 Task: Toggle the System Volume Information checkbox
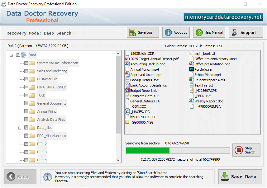[26, 63]
